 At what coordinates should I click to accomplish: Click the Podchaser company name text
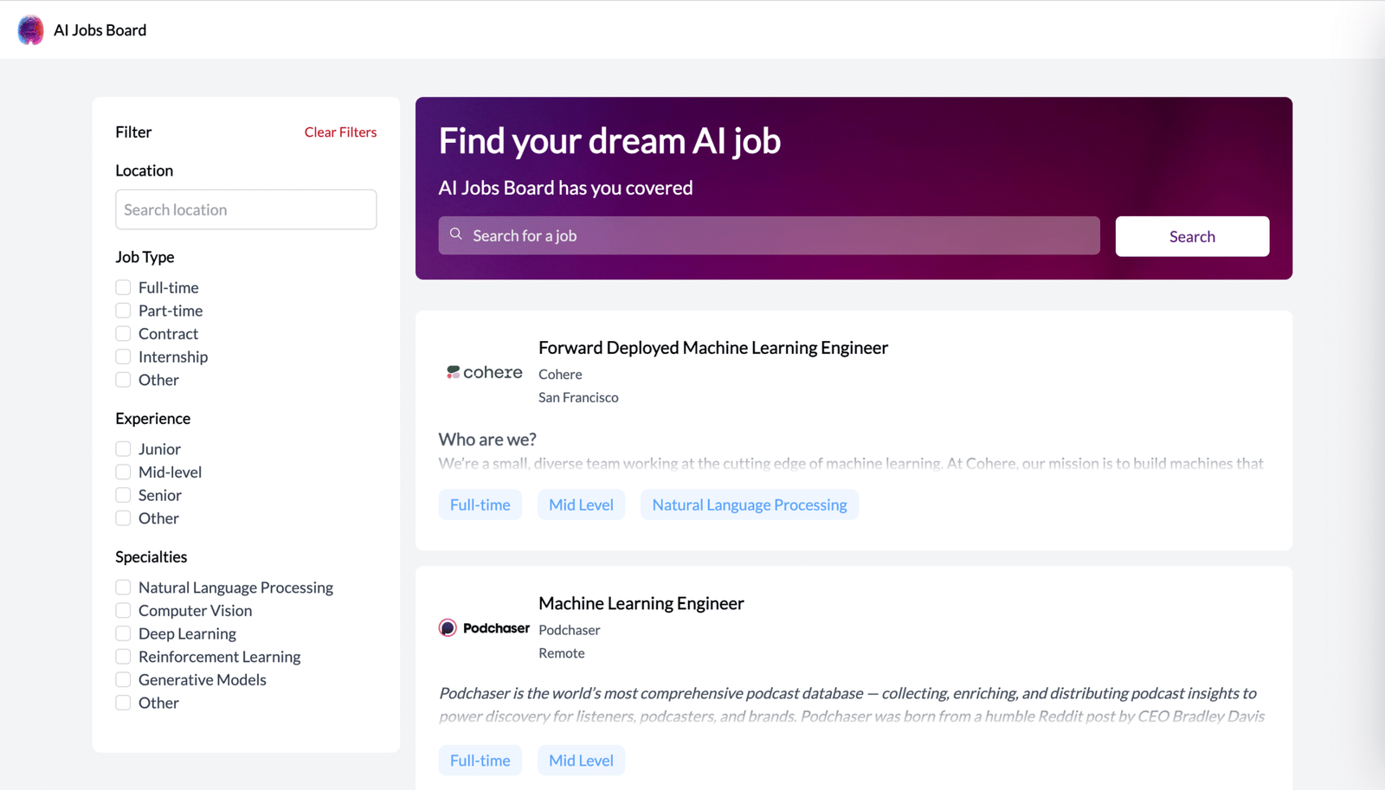(x=569, y=630)
